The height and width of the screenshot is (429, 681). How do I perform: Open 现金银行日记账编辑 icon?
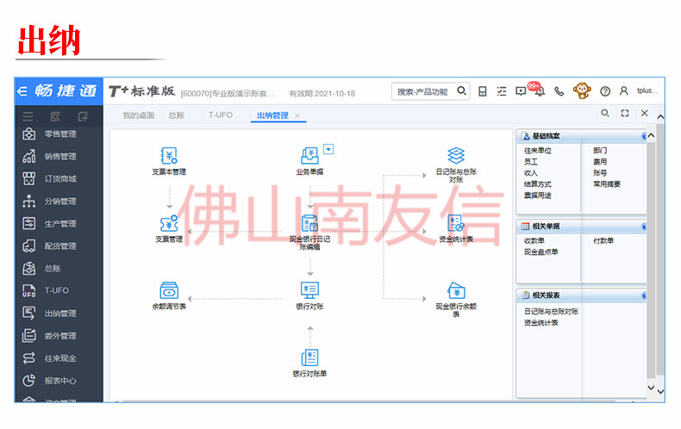(x=309, y=223)
